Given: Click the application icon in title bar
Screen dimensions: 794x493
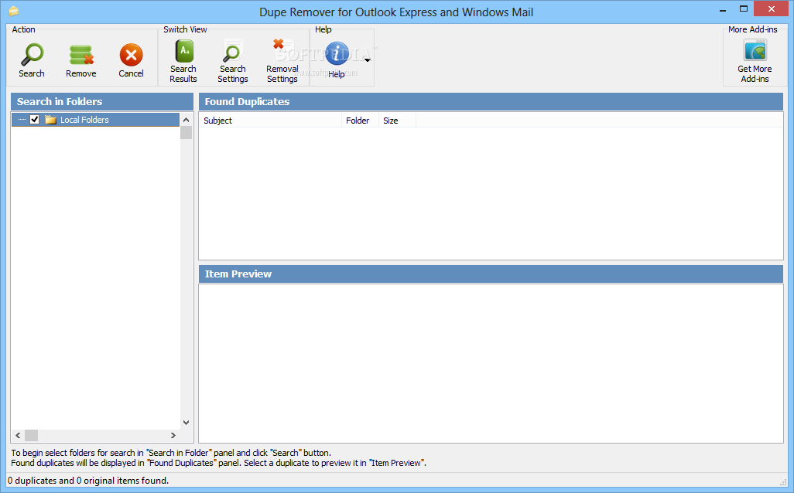Looking at the screenshot, I should point(14,11).
